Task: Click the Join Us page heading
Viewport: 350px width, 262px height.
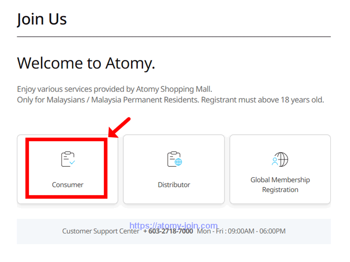Action: point(42,19)
